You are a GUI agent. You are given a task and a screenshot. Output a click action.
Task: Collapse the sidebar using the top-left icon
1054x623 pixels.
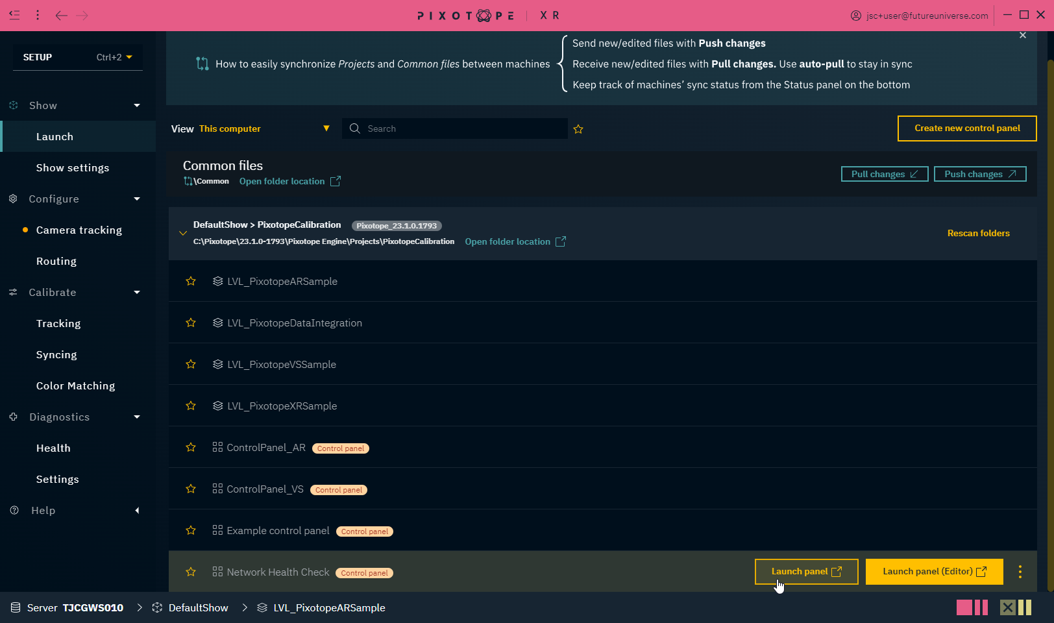click(x=14, y=15)
